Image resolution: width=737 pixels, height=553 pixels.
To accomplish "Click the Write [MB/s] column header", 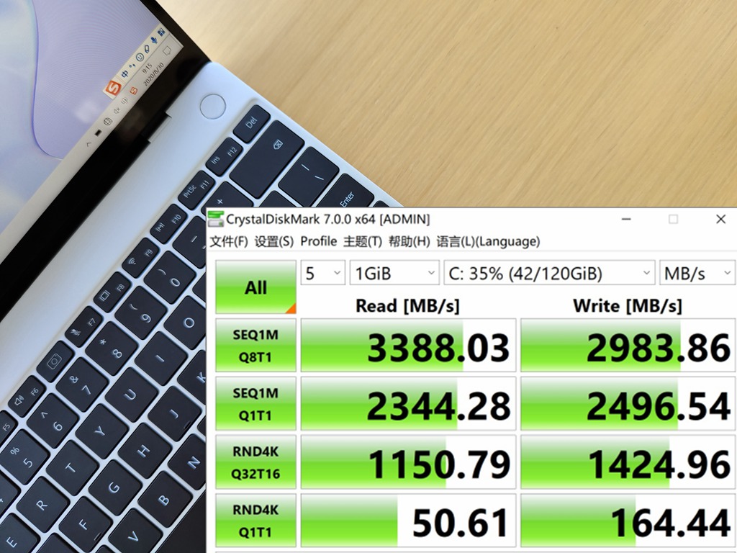I will pos(628,306).
